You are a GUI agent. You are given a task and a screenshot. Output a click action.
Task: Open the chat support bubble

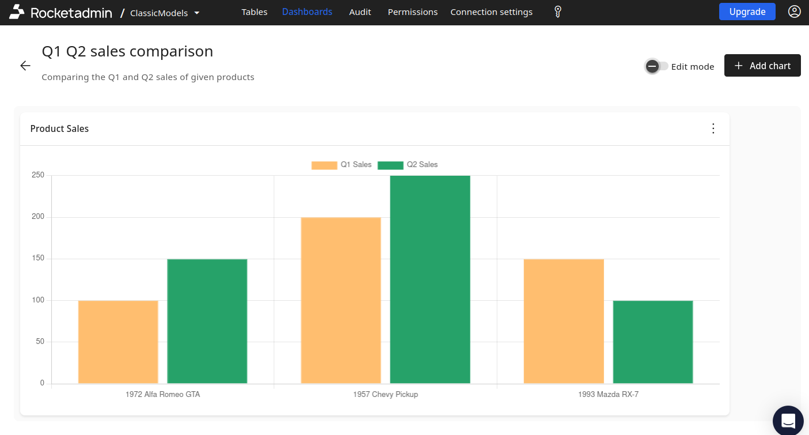[788, 421]
